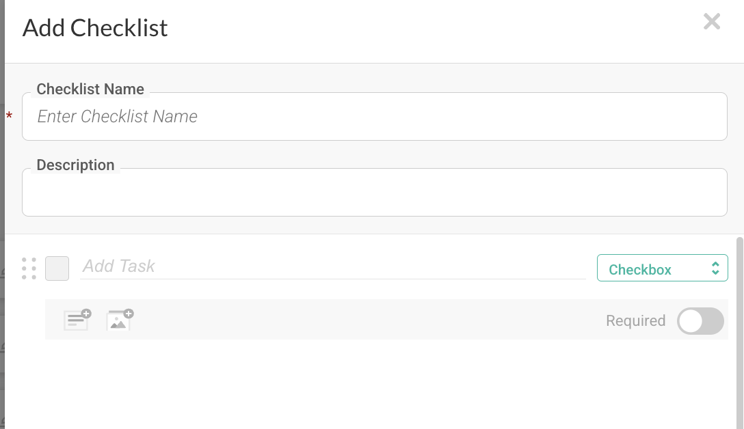This screenshot has width=744, height=429.
Task: Click the drag handle dots beside Add Task
Action: (29, 268)
